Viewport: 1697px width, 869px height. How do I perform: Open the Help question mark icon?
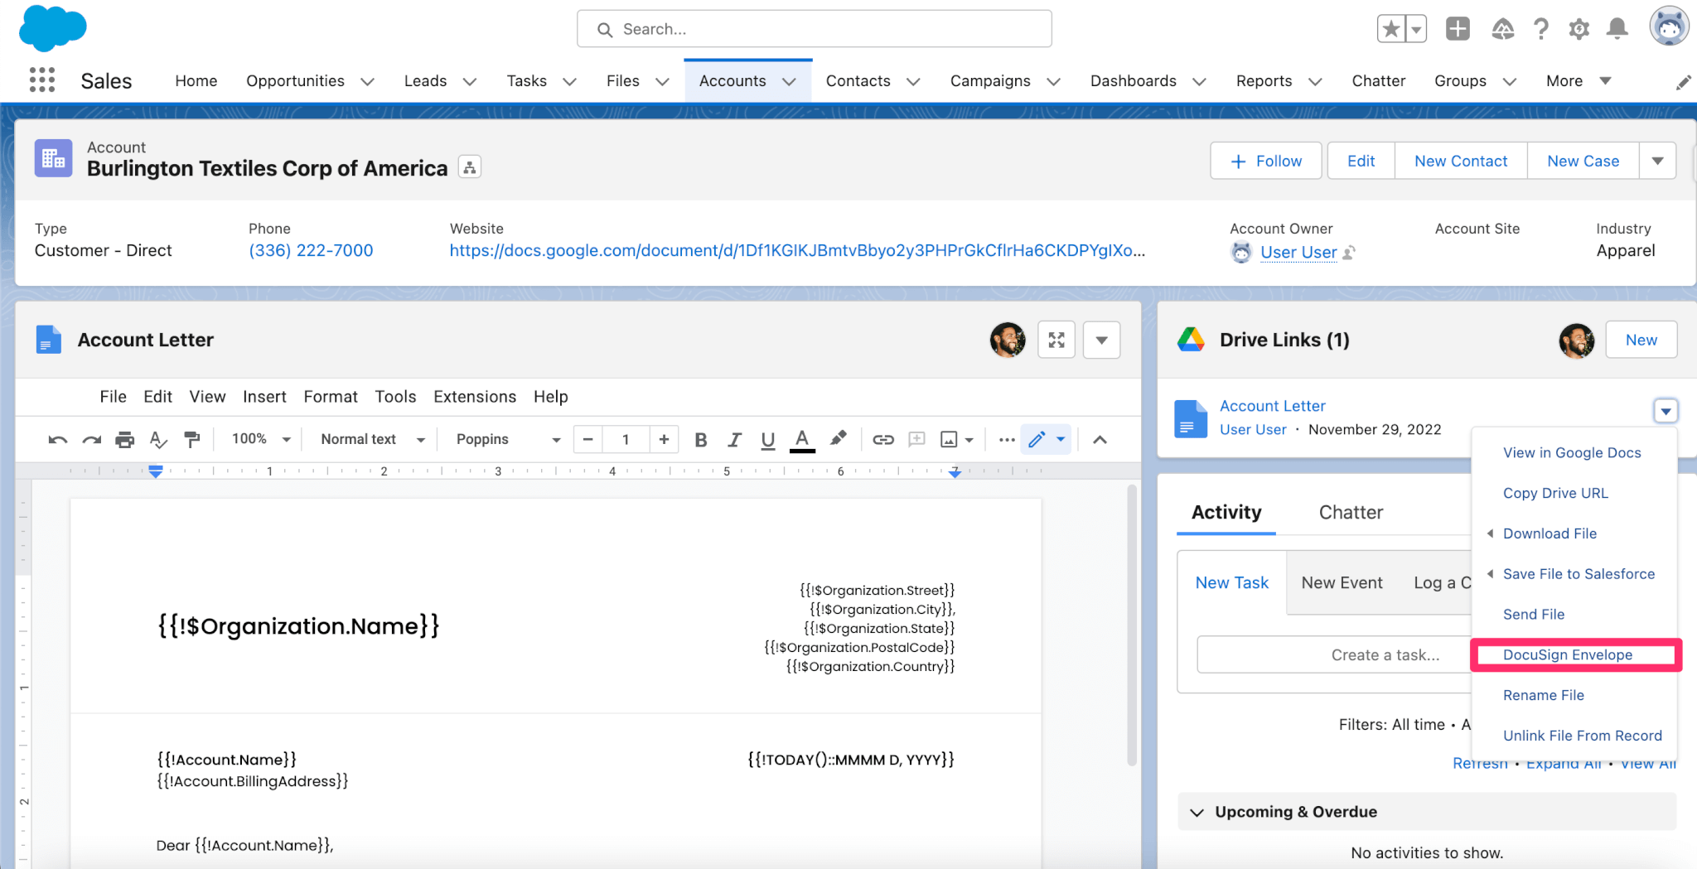[1541, 29]
